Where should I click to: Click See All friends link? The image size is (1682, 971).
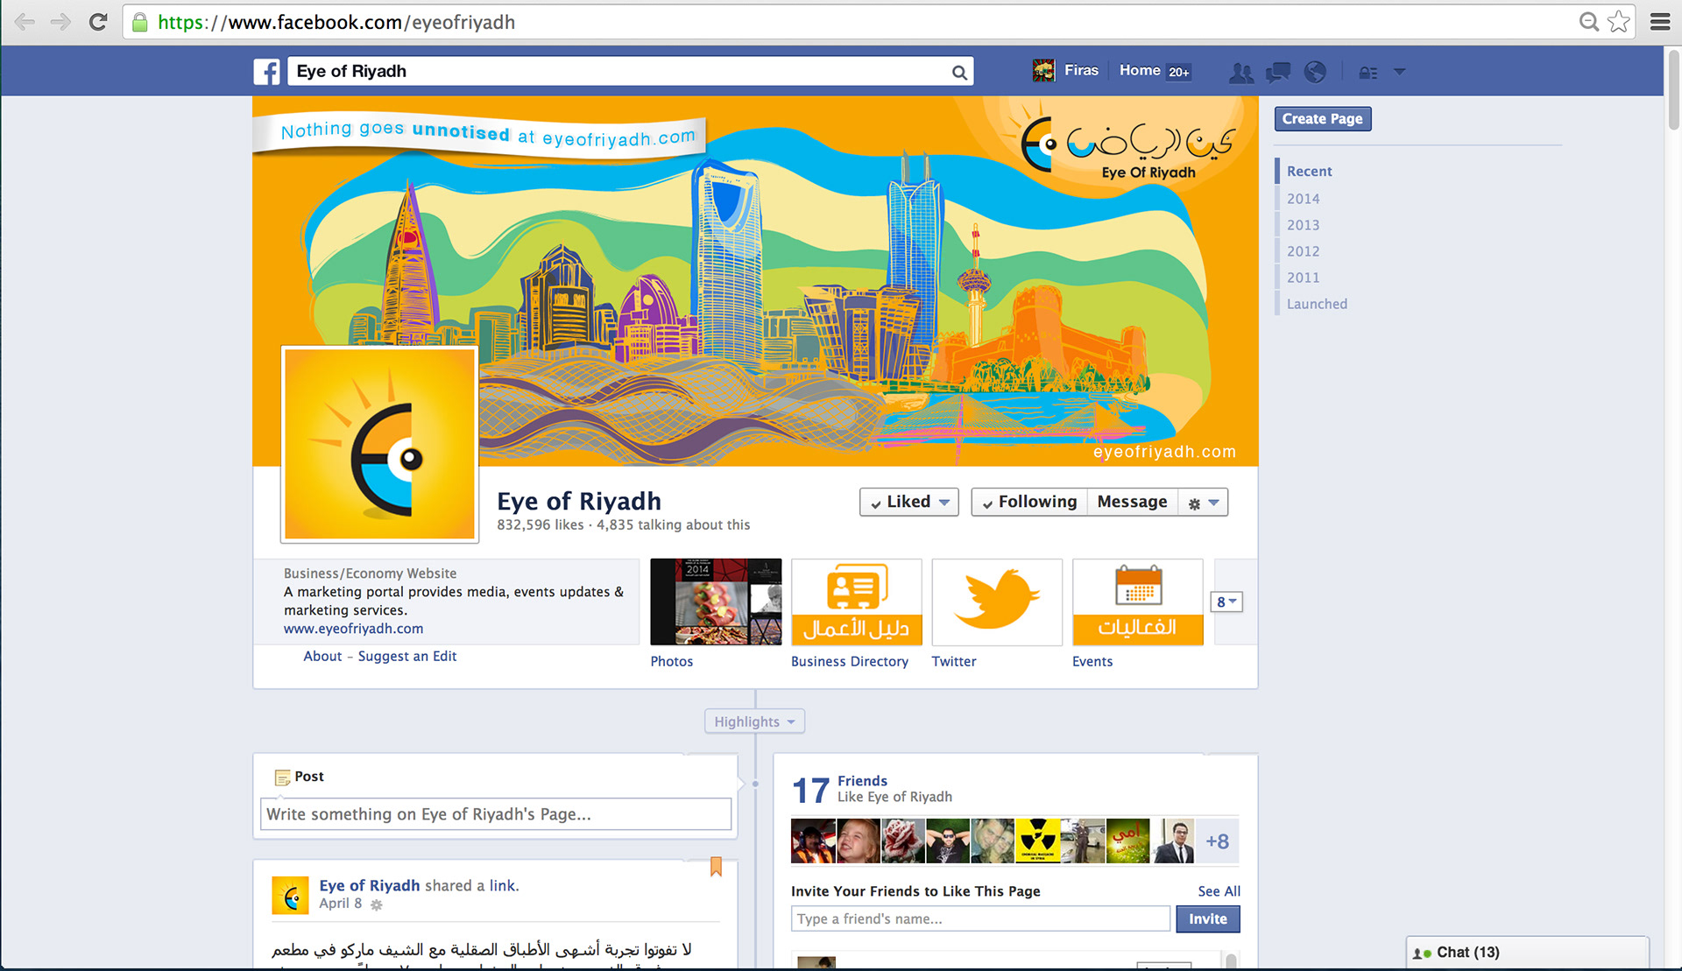pyautogui.click(x=1219, y=891)
